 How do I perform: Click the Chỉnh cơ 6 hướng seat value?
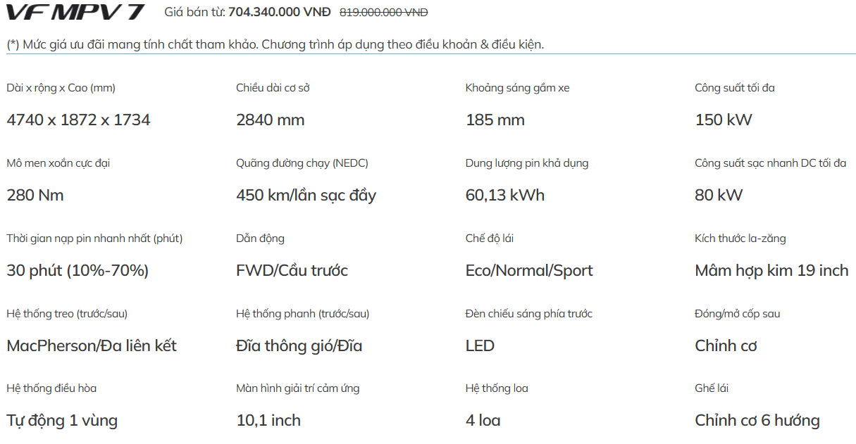[x=757, y=421]
